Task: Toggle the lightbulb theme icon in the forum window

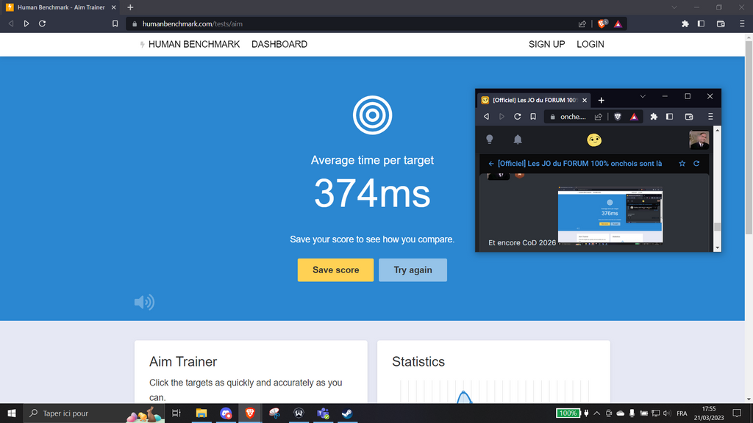Action: pos(489,140)
